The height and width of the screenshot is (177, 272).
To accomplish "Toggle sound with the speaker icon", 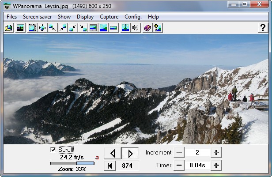I will point(135,28).
